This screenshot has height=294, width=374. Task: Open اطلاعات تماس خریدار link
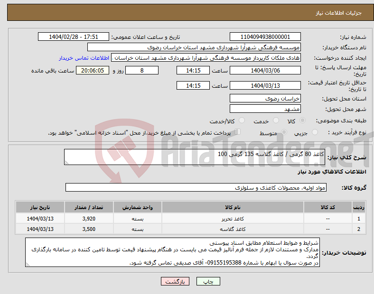(x=84, y=58)
